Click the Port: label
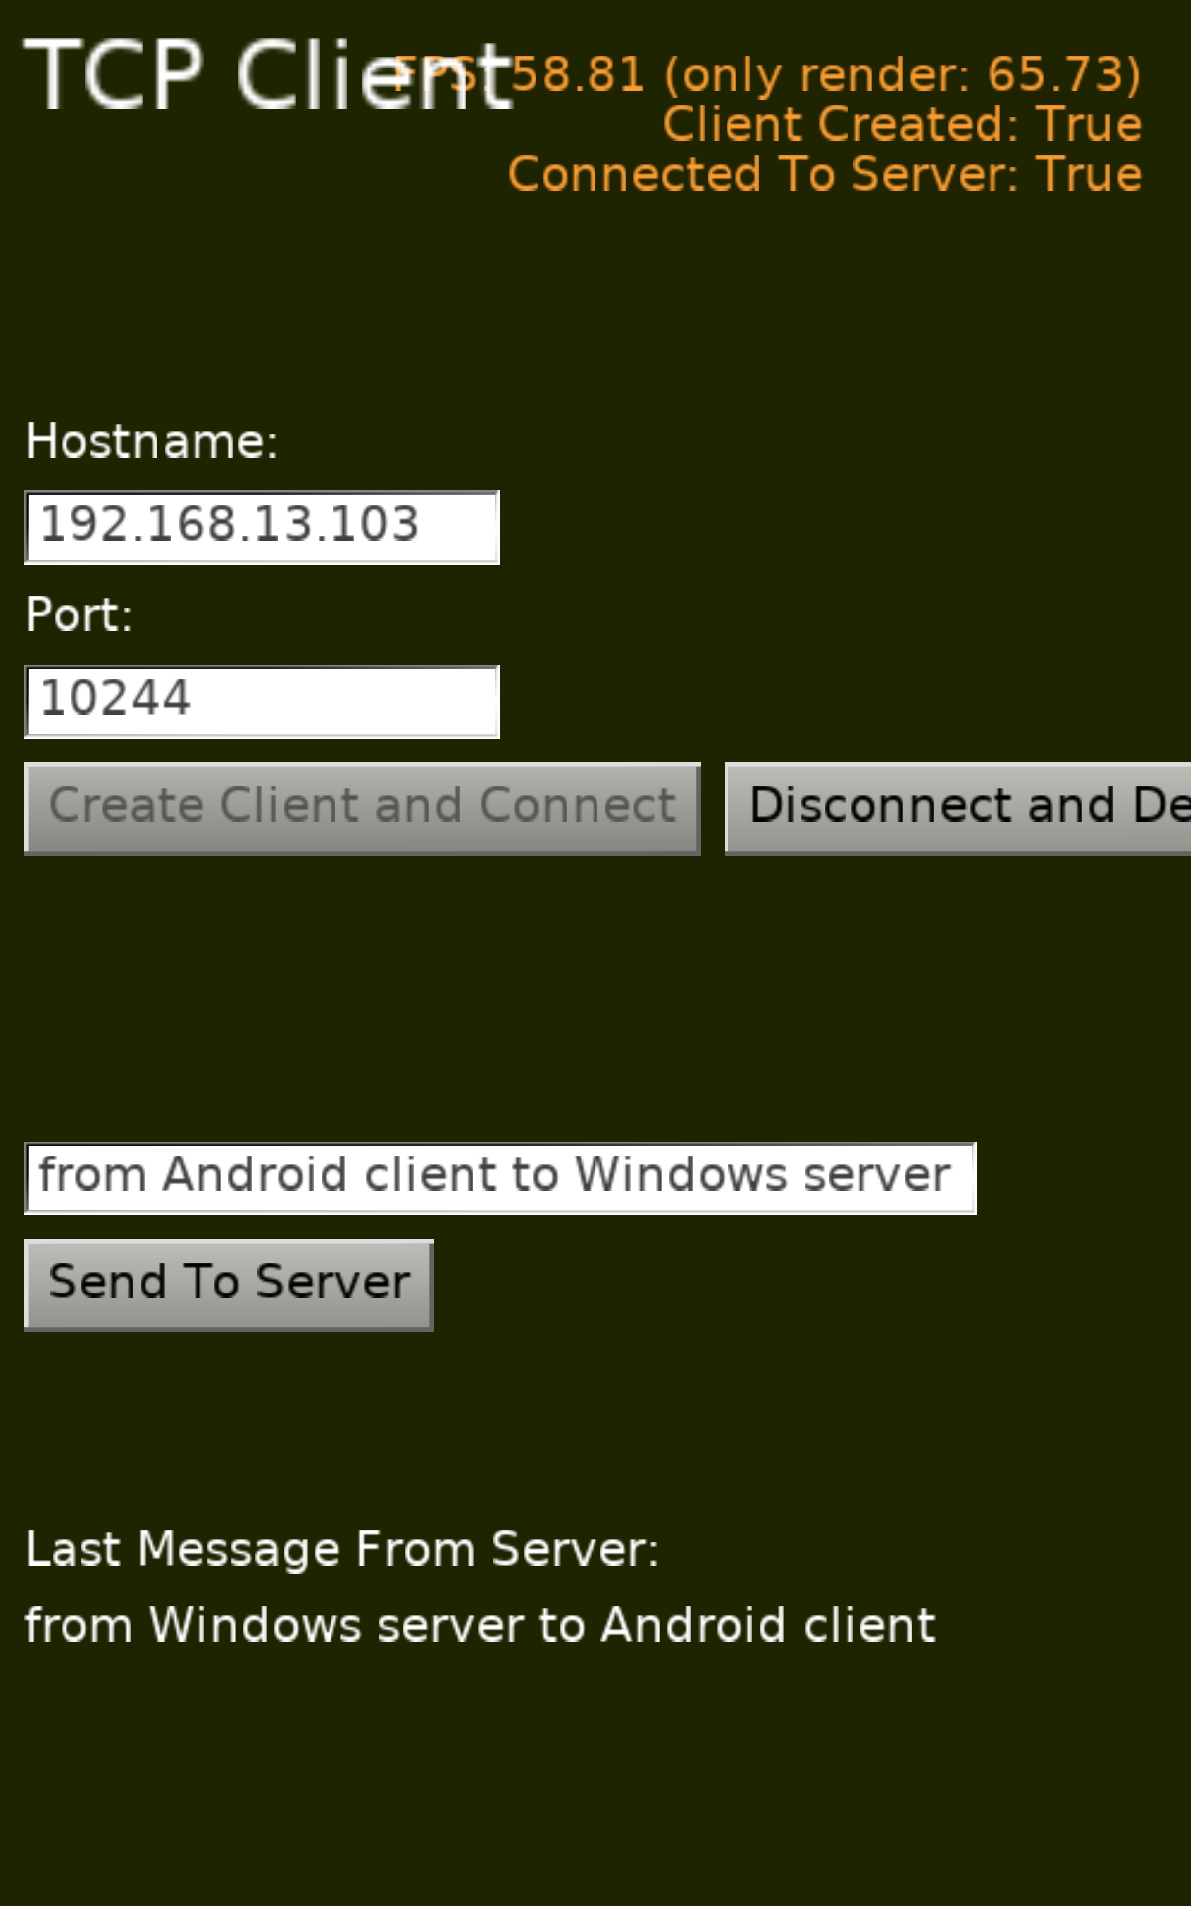The width and height of the screenshot is (1191, 1906). point(78,614)
